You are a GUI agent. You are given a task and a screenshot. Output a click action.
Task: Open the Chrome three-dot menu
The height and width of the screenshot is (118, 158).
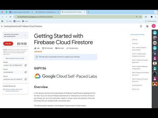pyautogui.click(x=155, y=17)
